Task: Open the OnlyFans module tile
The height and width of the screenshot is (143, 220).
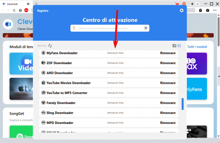Action: 197,89
